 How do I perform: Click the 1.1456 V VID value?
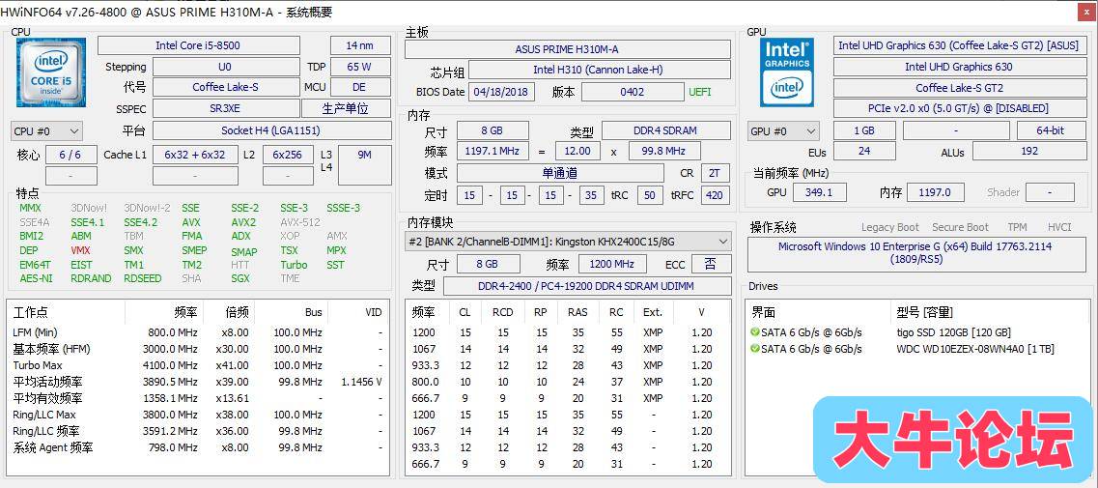click(361, 382)
